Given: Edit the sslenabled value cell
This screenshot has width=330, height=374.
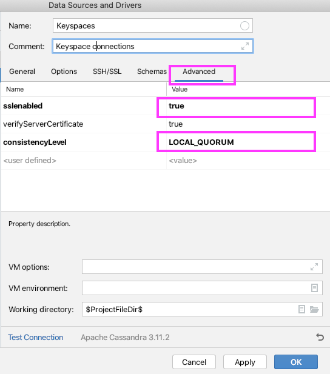Looking at the screenshot, I should pos(248,106).
